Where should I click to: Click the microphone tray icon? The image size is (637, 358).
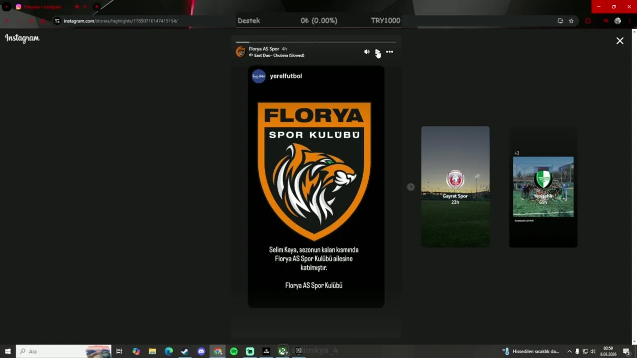[577, 351]
